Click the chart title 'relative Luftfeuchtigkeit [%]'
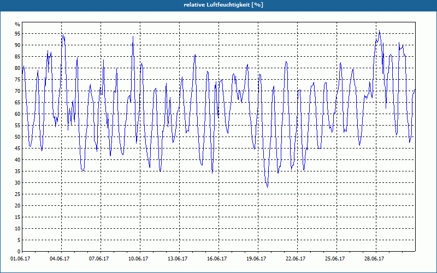 (x=223, y=5)
